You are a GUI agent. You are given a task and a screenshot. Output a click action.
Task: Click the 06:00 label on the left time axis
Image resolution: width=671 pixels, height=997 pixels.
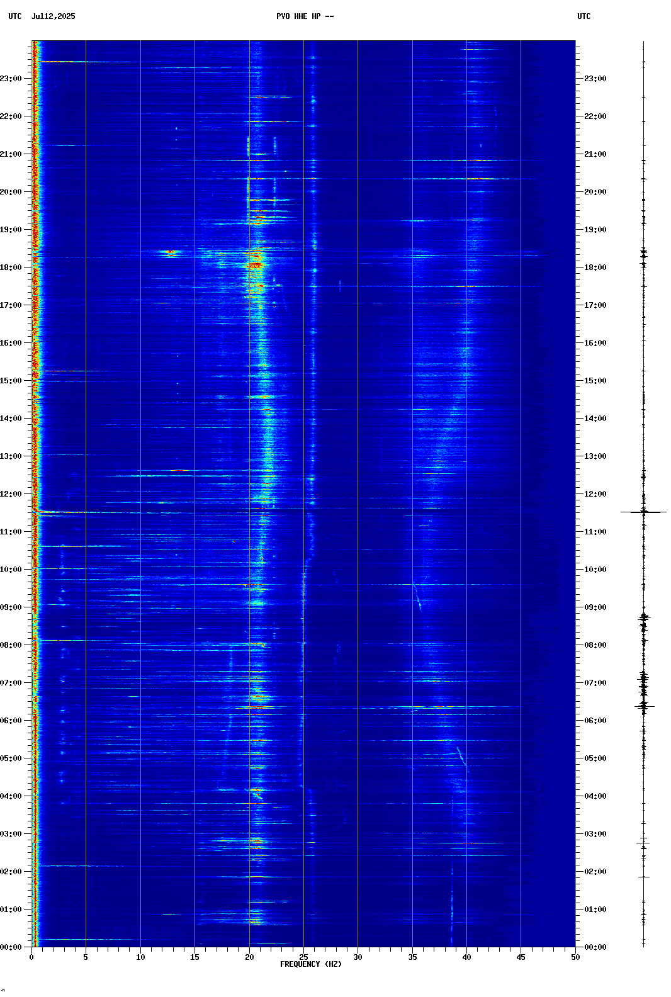click(x=11, y=721)
